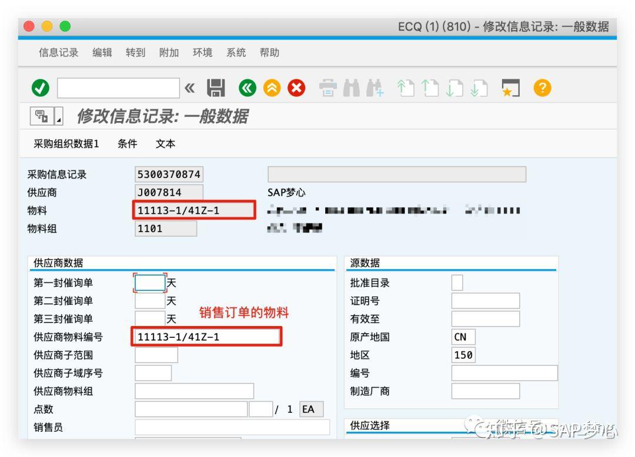Click the 点数 input field
Screen dimensions: 635x457
click(x=191, y=409)
